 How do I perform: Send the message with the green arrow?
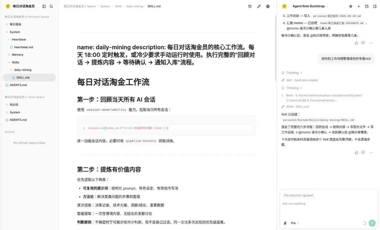coord(372,223)
